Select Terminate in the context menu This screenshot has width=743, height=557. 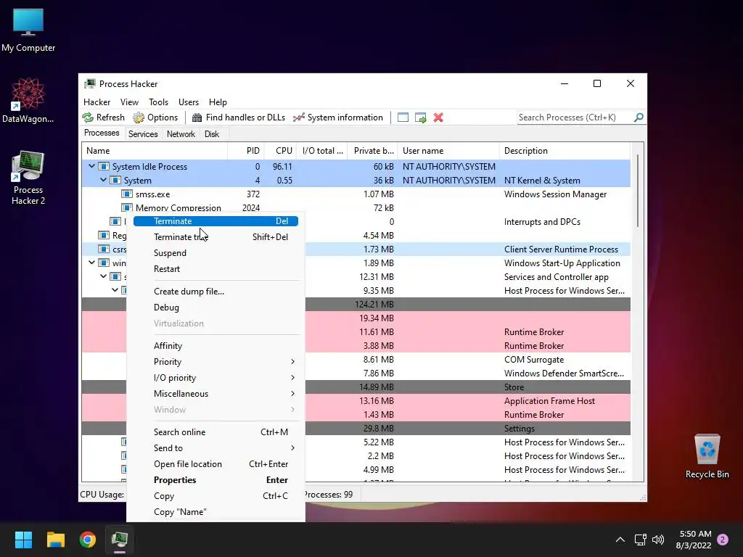(215, 221)
